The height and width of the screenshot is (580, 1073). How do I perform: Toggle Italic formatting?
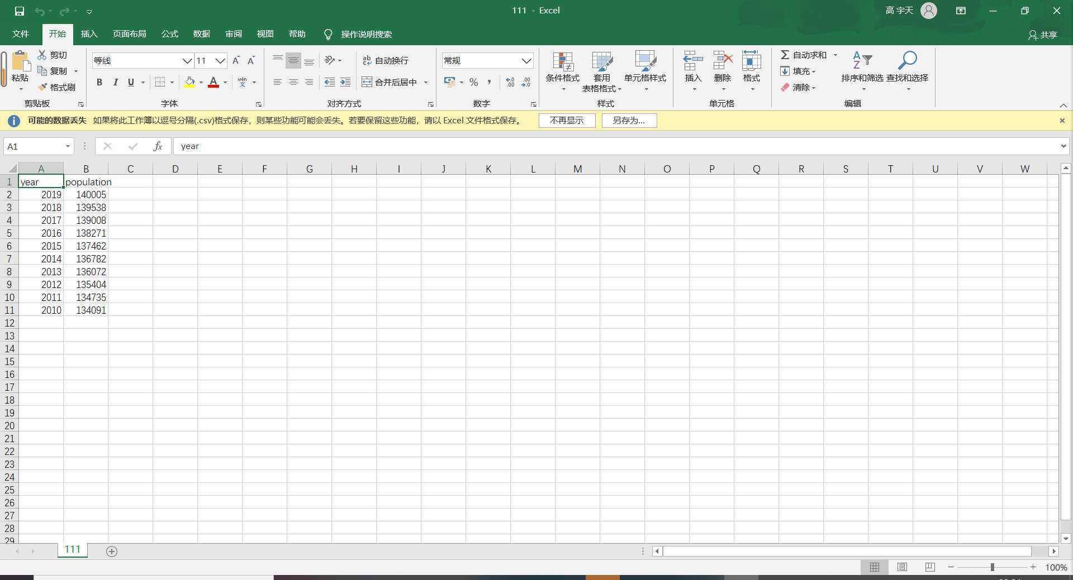[x=115, y=82]
